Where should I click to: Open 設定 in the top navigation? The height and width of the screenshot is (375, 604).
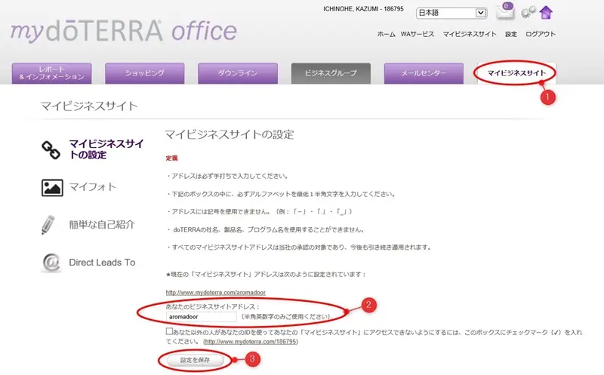(511, 34)
